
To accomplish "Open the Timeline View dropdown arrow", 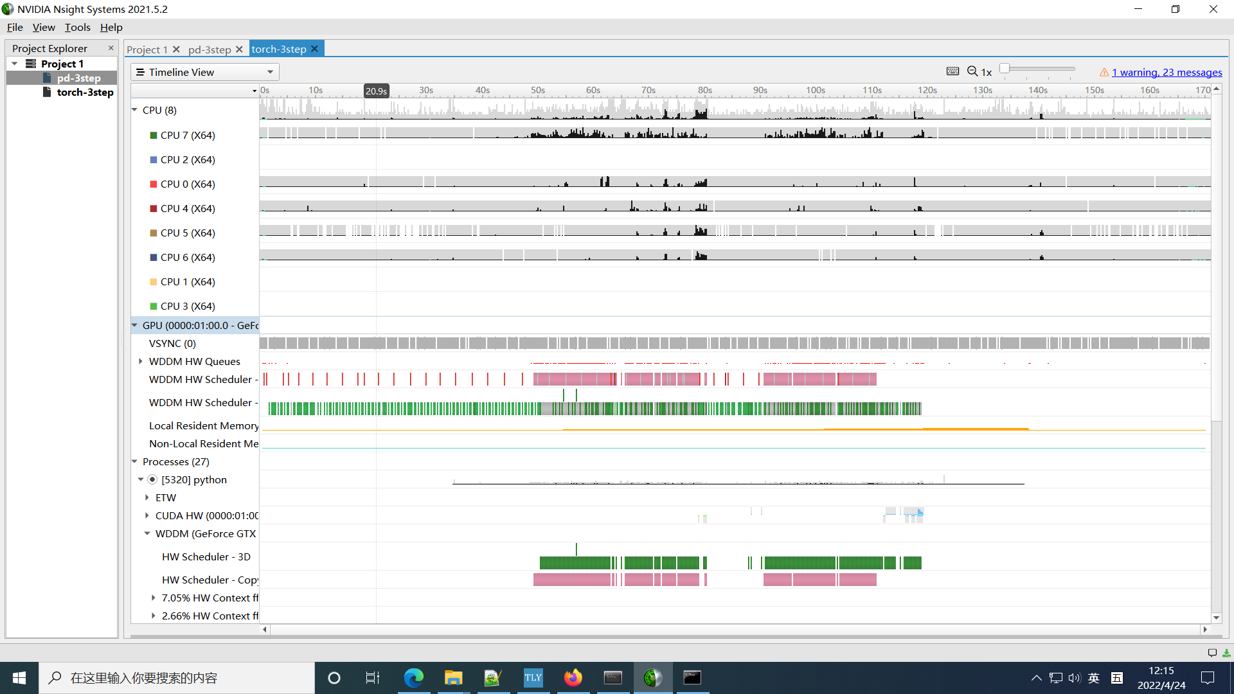I will [269, 72].
